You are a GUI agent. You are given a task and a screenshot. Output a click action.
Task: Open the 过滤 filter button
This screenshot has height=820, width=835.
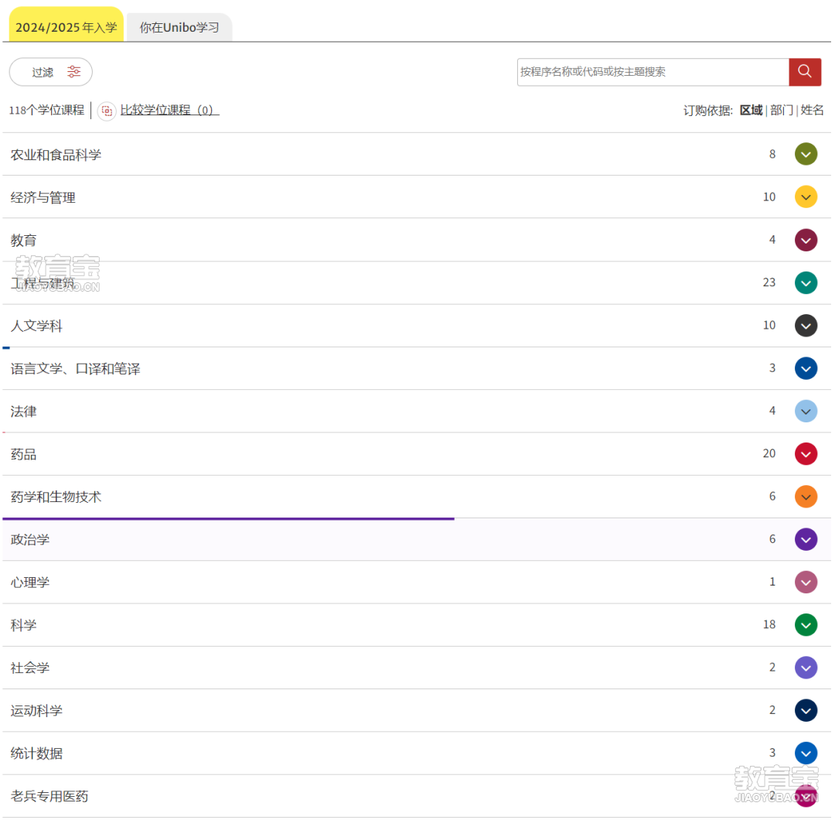tap(50, 72)
